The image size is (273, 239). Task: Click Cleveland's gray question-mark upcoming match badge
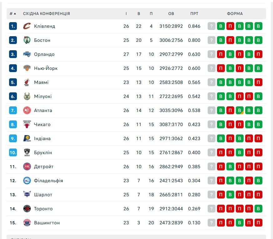coord(211,26)
